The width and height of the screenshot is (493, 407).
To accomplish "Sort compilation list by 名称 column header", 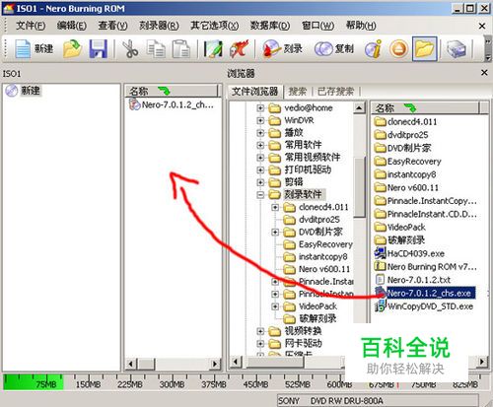I will (171, 91).
